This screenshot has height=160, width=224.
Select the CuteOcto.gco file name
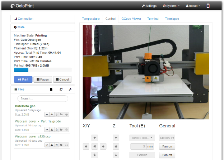tap(25, 106)
